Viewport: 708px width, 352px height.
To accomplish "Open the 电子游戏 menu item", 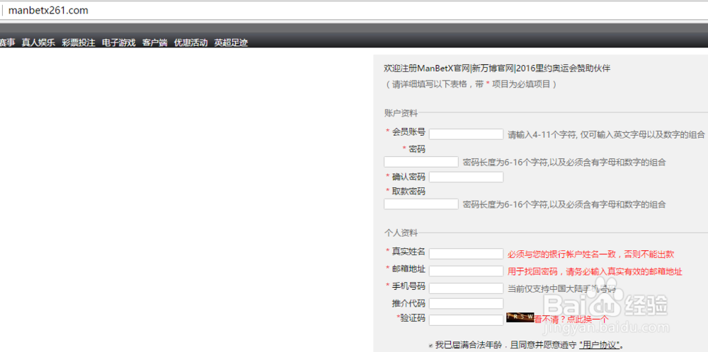I will [x=119, y=43].
